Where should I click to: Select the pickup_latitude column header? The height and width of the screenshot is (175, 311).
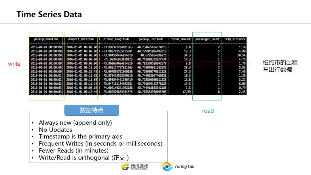(x=151, y=39)
